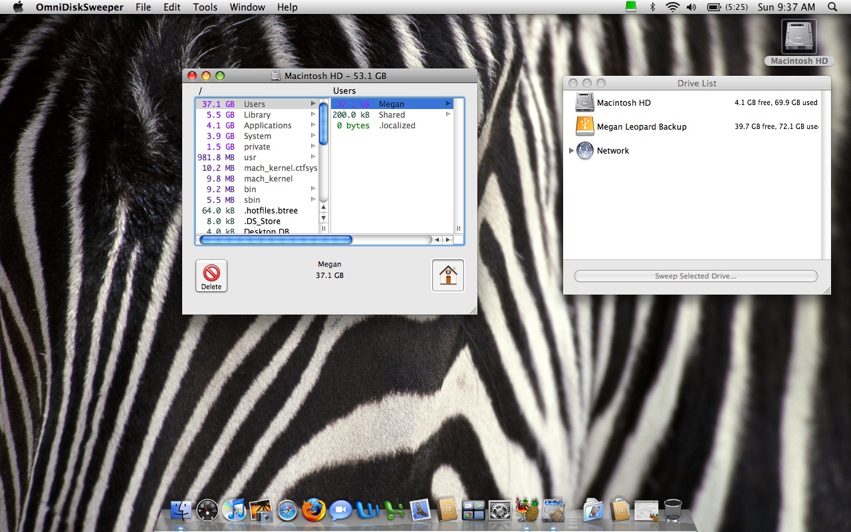Select the 37.1 GB Users row in root column

tap(257, 104)
